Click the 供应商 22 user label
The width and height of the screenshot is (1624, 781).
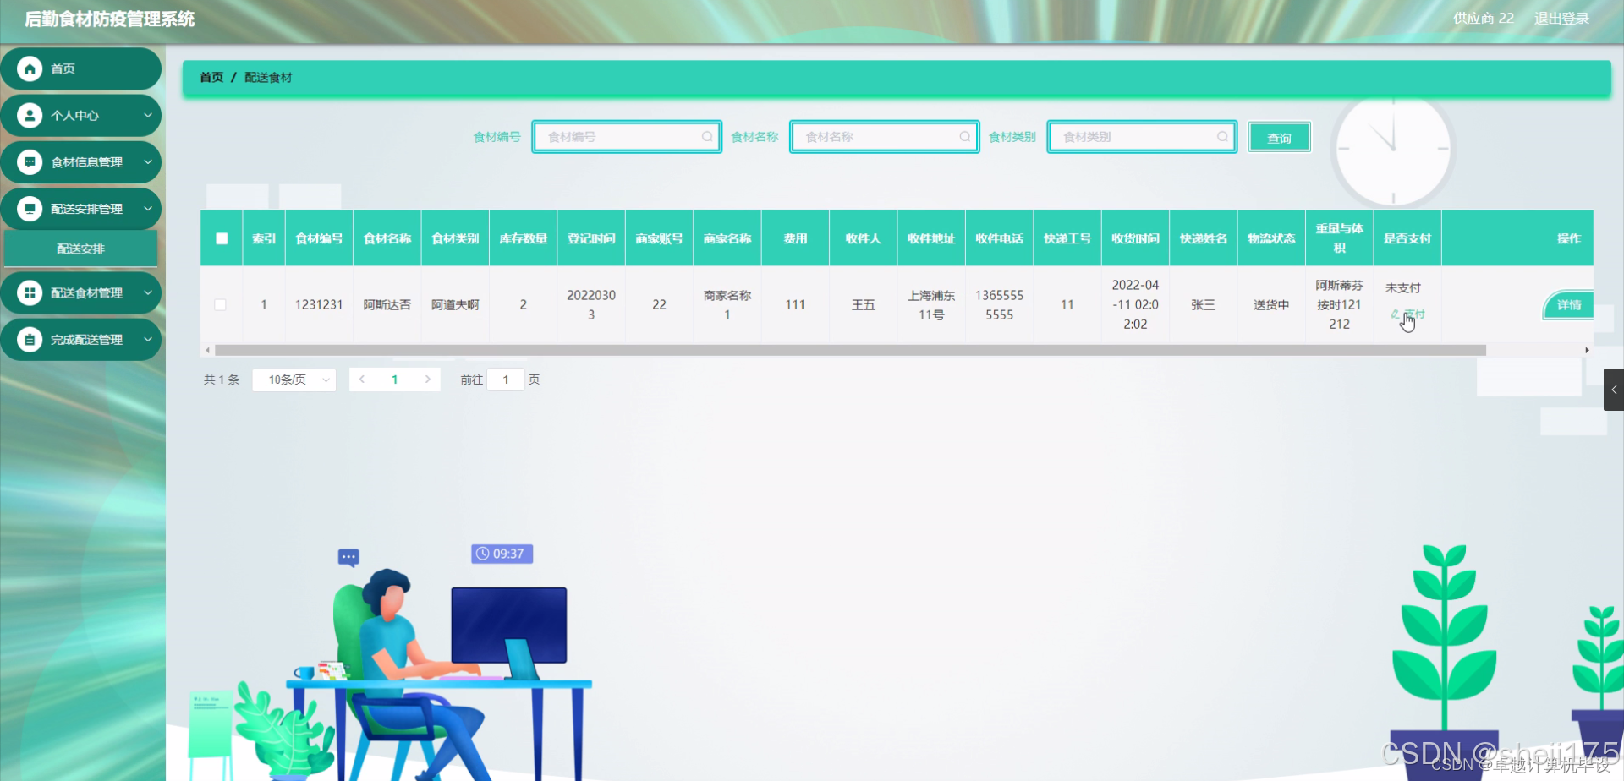pyautogui.click(x=1484, y=19)
